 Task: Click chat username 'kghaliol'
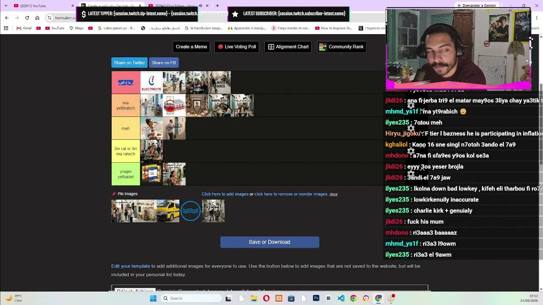click(x=396, y=144)
